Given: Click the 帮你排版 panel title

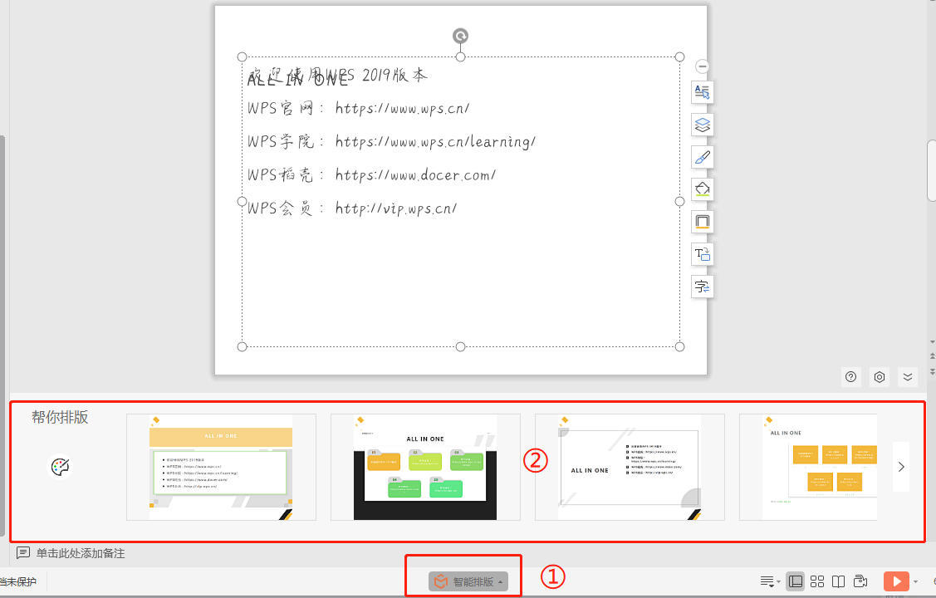Looking at the screenshot, I should [x=60, y=417].
